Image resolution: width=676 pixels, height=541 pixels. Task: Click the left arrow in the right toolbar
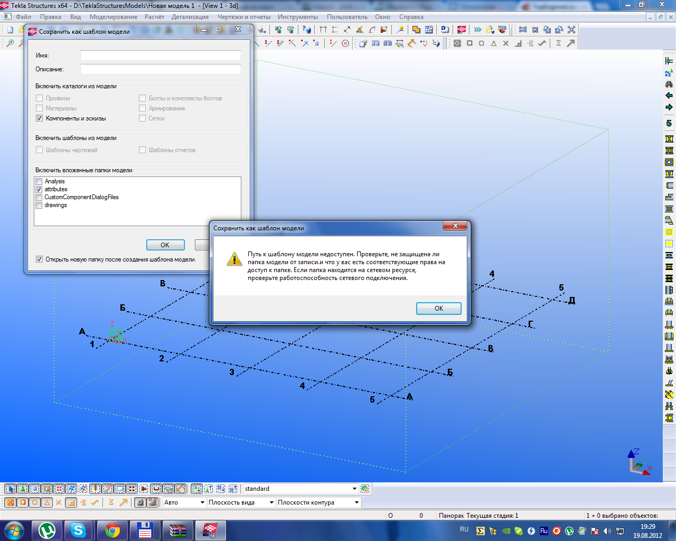pyautogui.click(x=669, y=96)
